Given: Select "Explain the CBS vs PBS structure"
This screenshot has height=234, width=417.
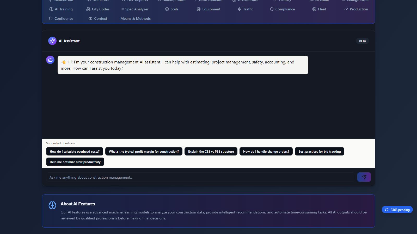Looking at the screenshot, I should [x=211, y=151].
